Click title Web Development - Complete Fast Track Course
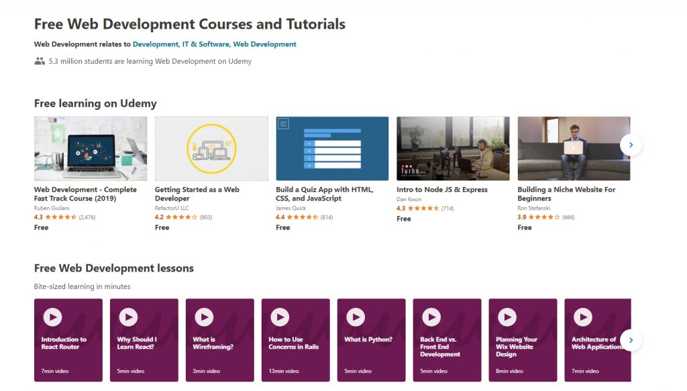 (85, 194)
